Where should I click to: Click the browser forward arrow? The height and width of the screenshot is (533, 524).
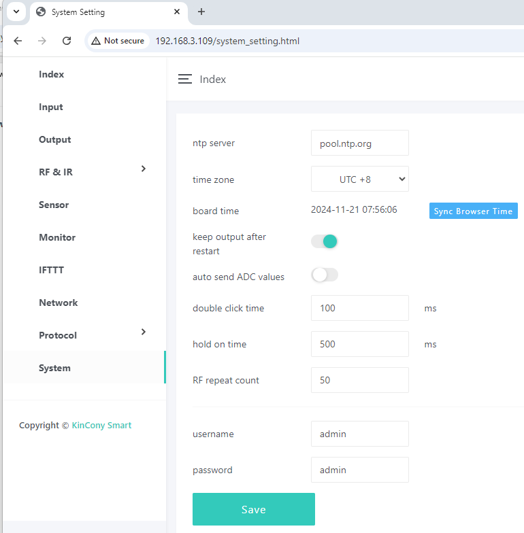click(42, 41)
